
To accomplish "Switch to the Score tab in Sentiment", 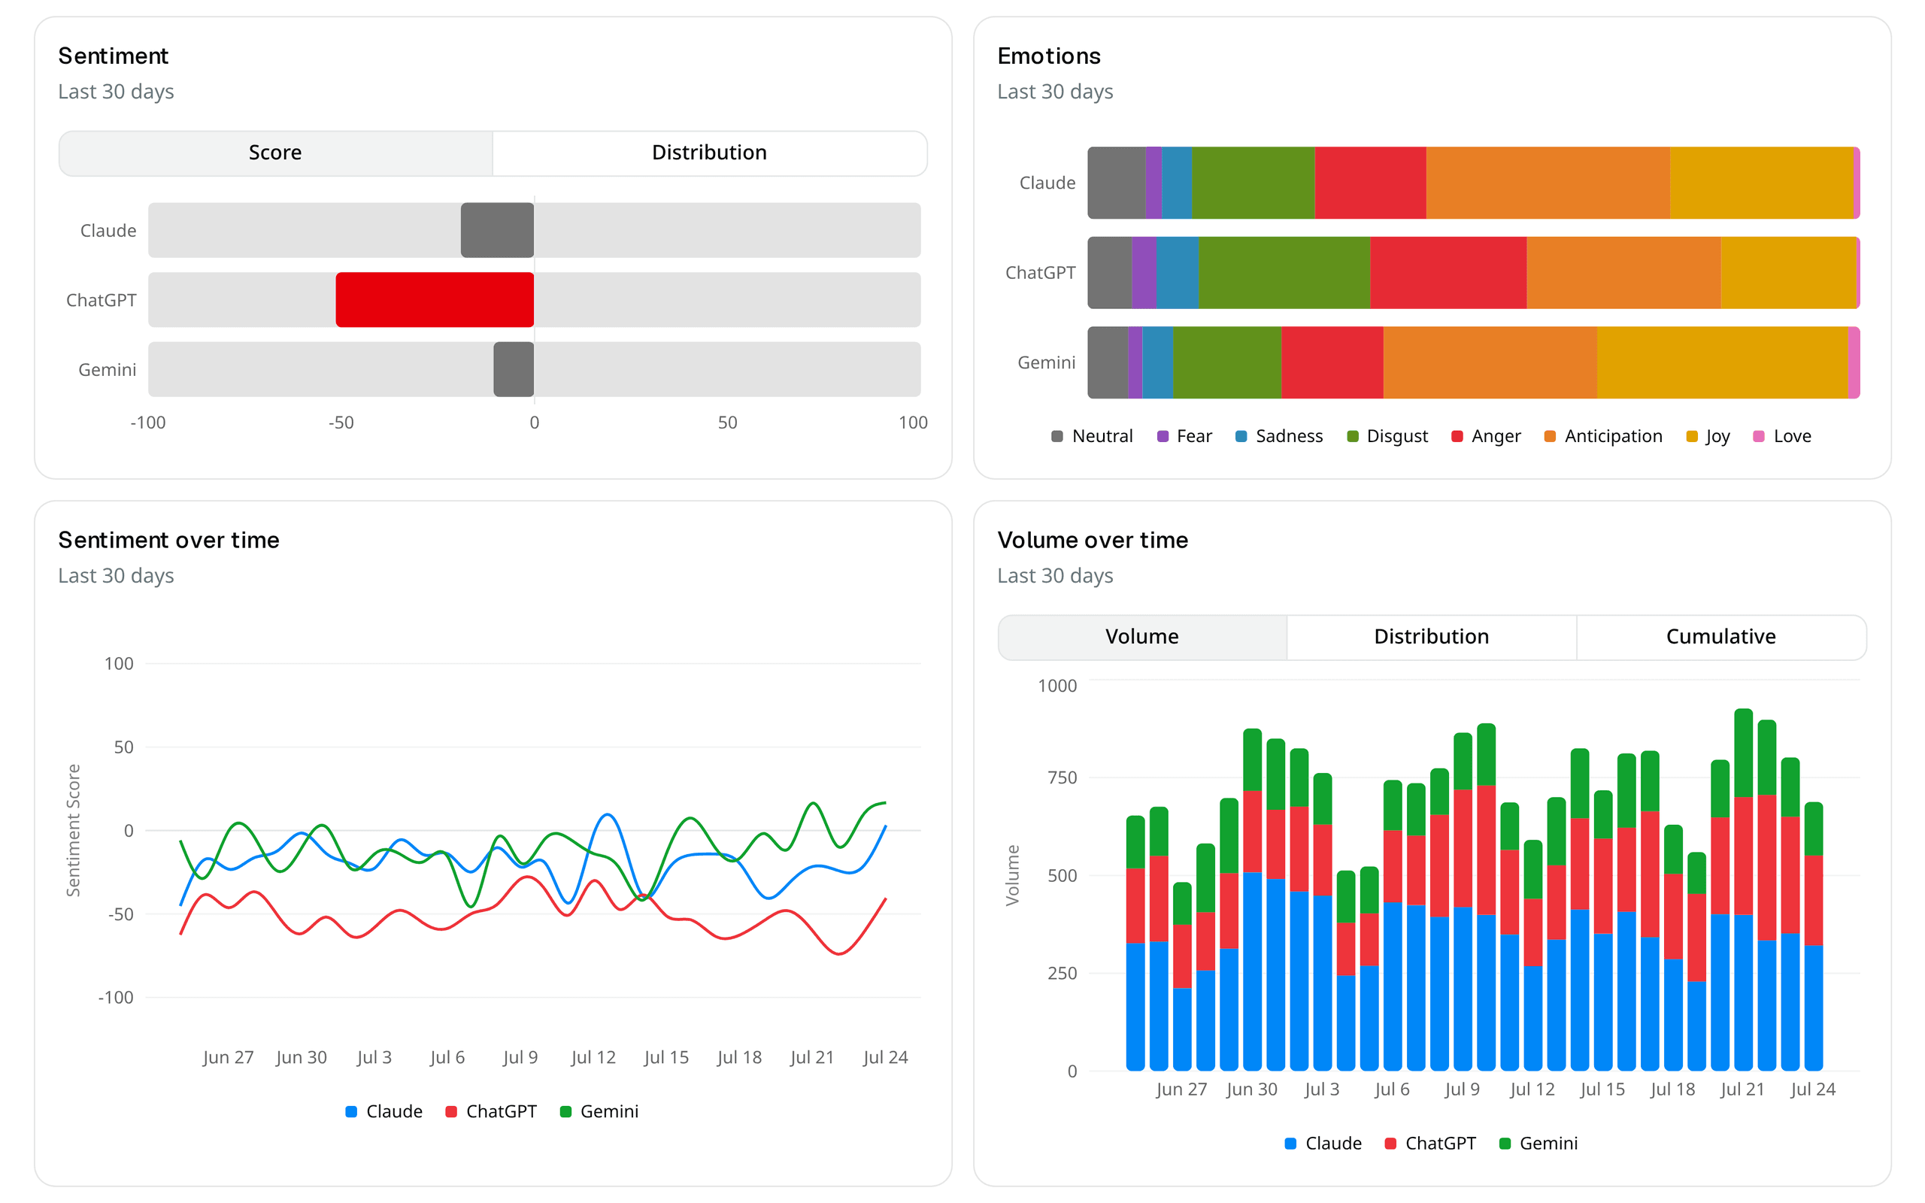I will tap(275, 153).
